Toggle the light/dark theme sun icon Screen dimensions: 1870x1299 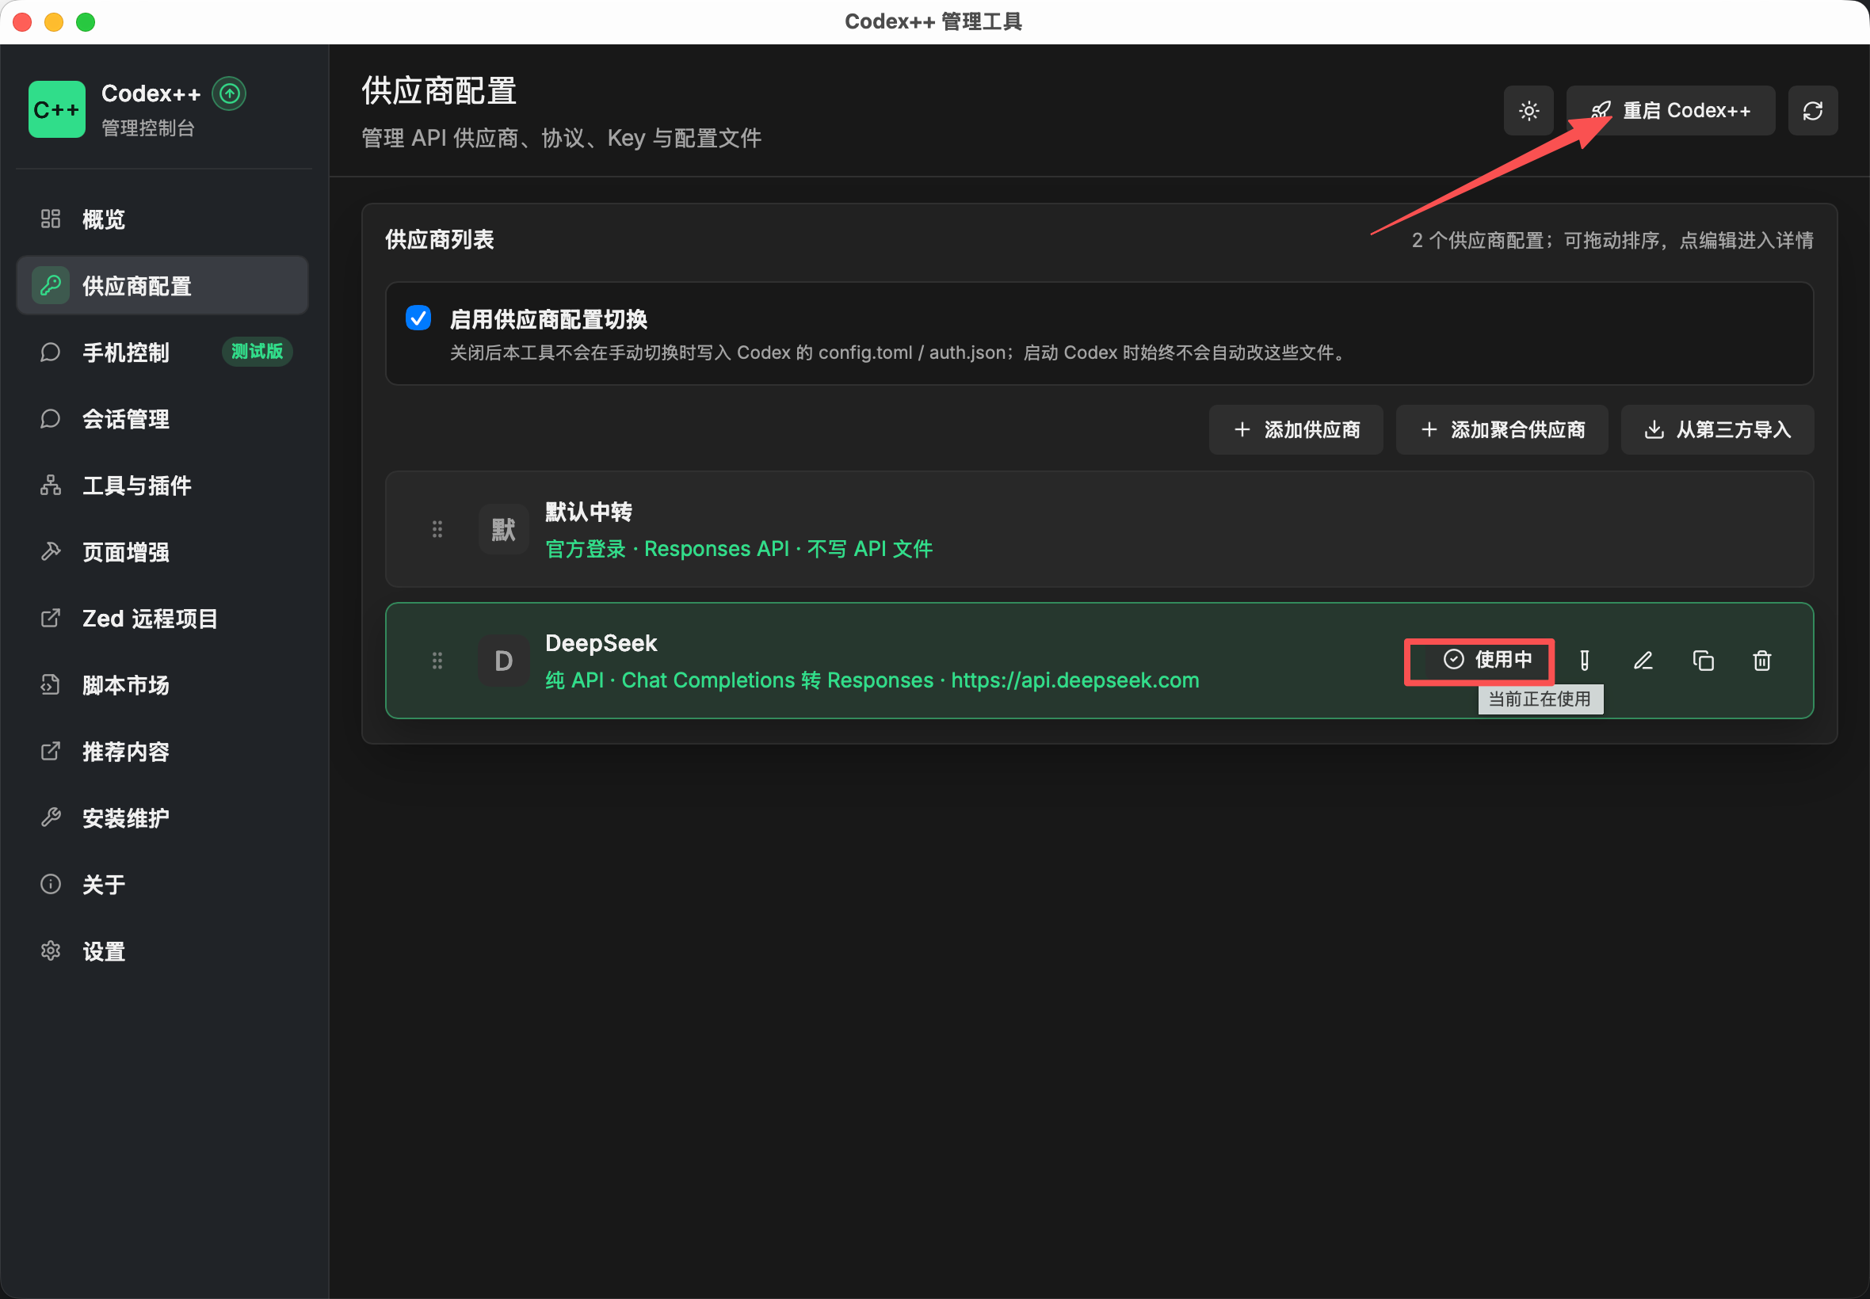[x=1528, y=111]
